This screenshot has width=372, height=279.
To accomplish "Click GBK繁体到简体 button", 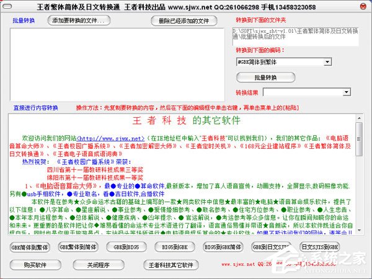I will pyautogui.click(x=78, y=247).
